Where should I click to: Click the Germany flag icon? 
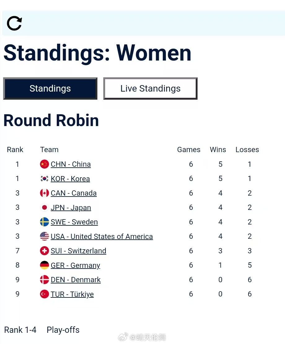tap(44, 265)
